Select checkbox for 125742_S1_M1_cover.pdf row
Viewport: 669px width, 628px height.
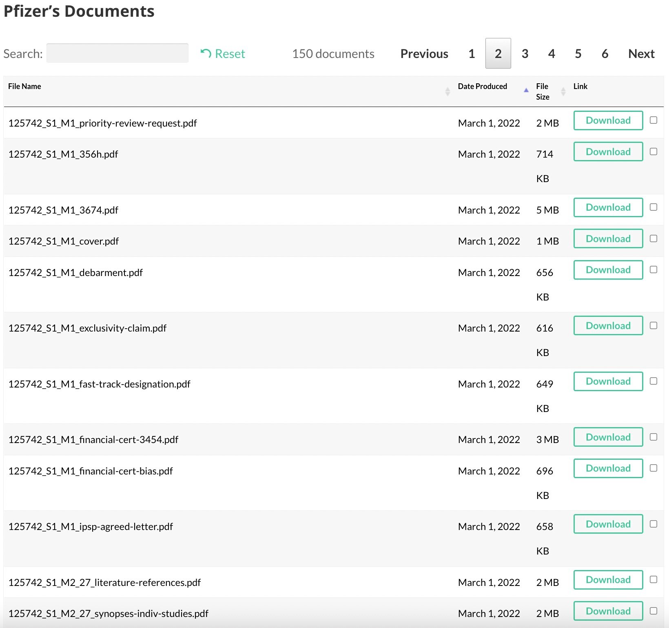[653, 238]
